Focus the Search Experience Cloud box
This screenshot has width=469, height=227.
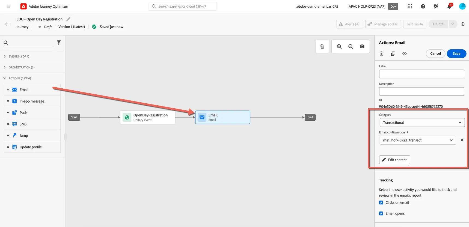coord(183,6)
